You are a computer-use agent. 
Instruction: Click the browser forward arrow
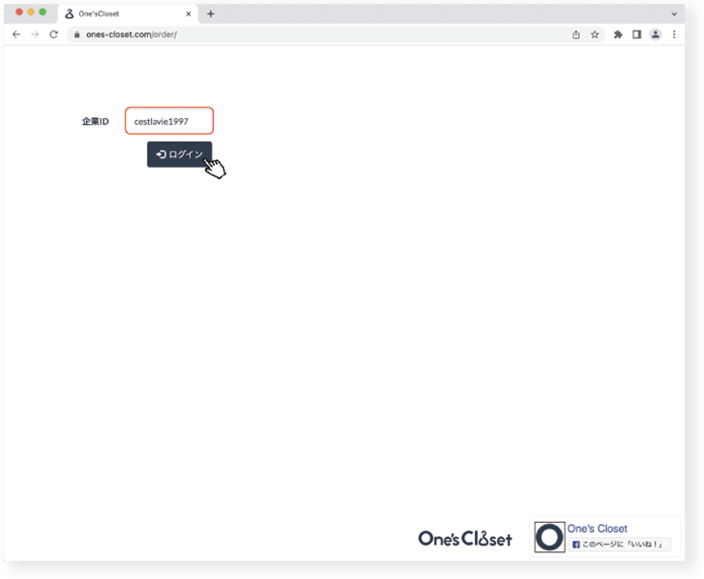[35, 34]
